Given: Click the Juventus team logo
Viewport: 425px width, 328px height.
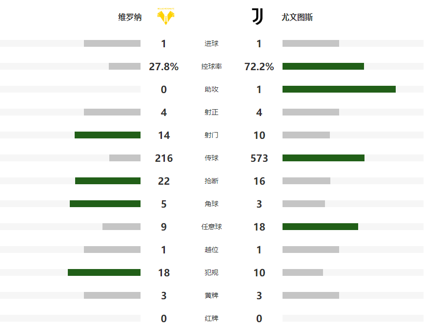Looking at the screenshot, I should pyautogui.click(x=257, y=17).
